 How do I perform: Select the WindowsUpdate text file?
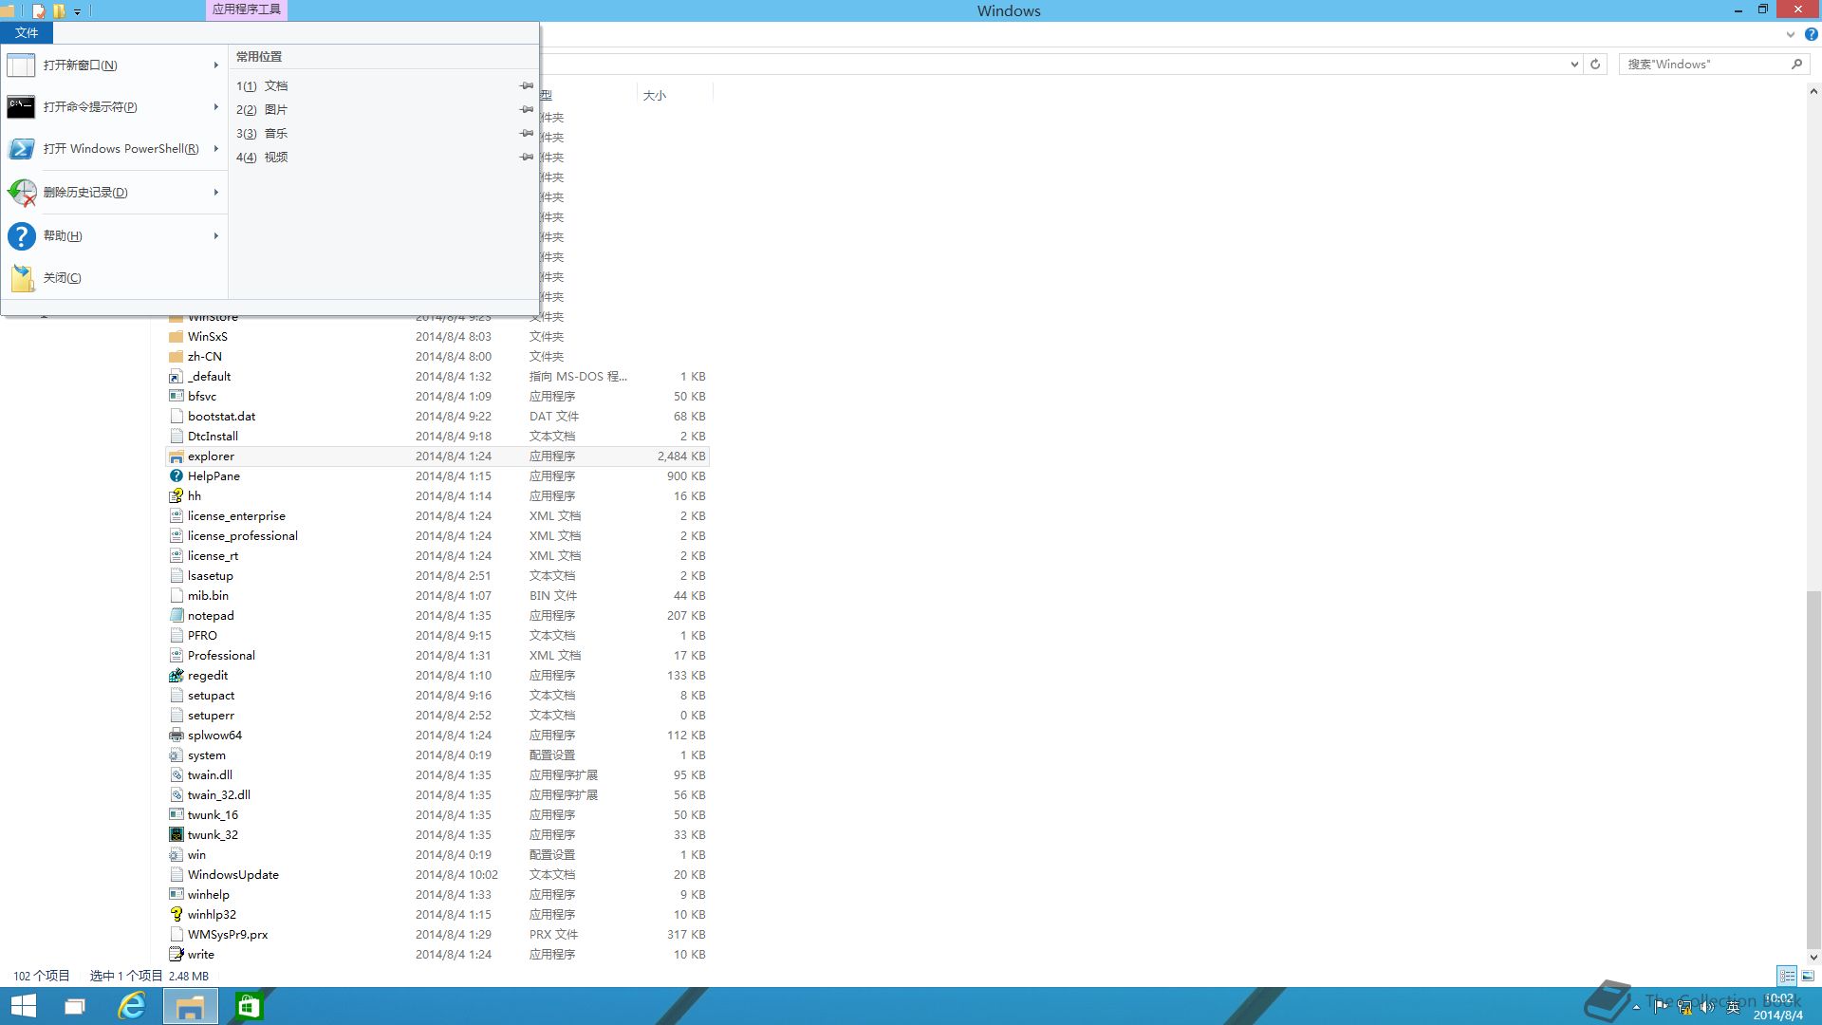click(x=437, y=875)
